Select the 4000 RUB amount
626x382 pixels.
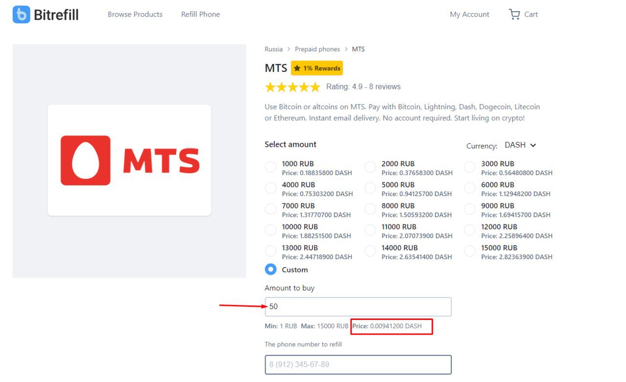[x=270, y=188]
